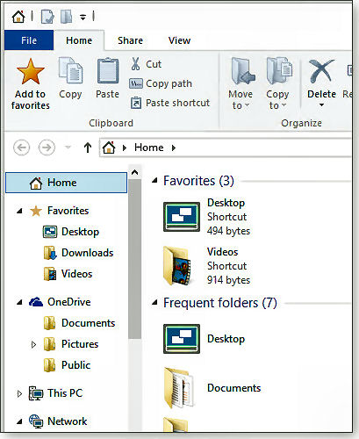The image size is (359, 439).
Task: Click the Copy path ribbon command
Action: tap(161, 83)
